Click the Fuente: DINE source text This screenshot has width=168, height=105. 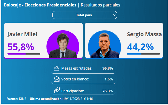tap(17, 99)
